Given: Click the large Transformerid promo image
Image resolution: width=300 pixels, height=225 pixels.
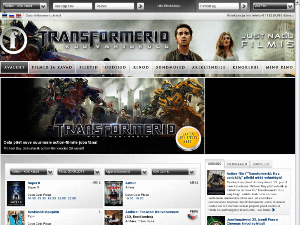Looking at the screenshot, I should point(103,116).
